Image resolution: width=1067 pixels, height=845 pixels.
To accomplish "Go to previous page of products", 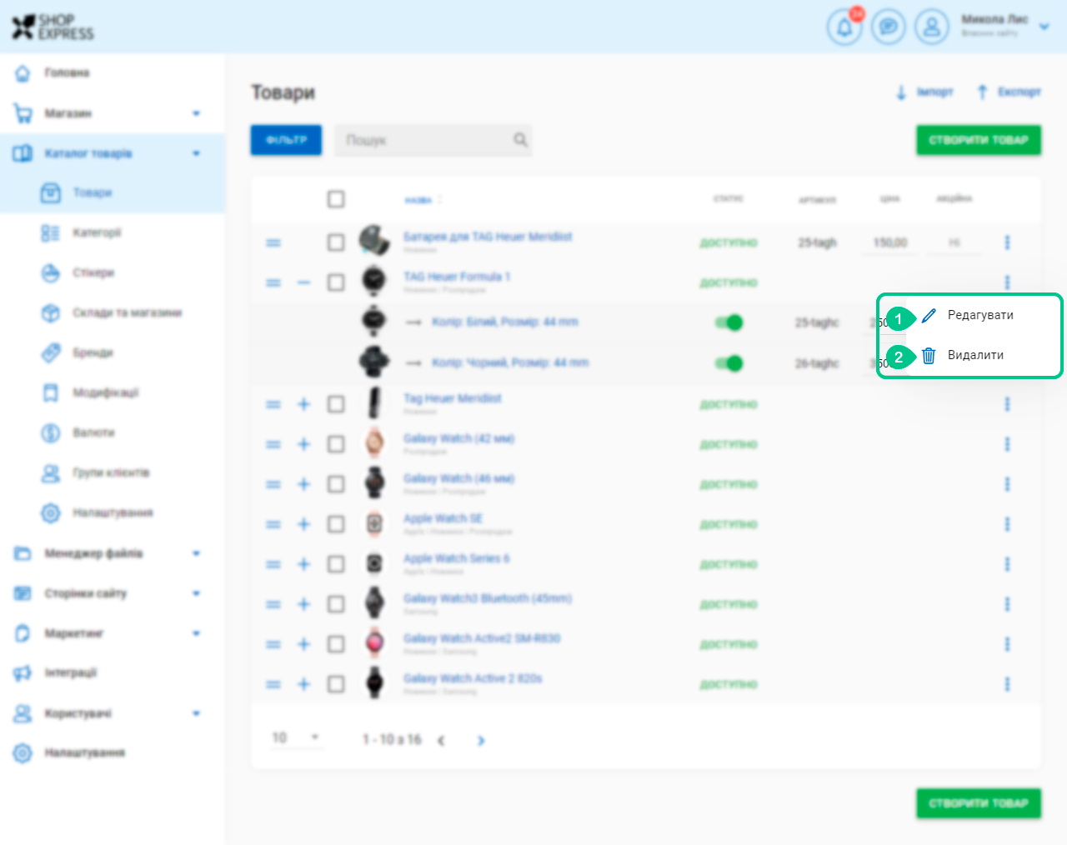I will 441,740.
